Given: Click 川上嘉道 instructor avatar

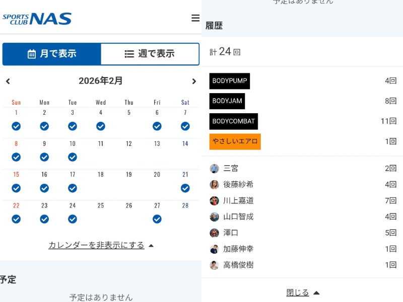Looking at the screenshot, I should pyautogui.click(x=214, y=201).
